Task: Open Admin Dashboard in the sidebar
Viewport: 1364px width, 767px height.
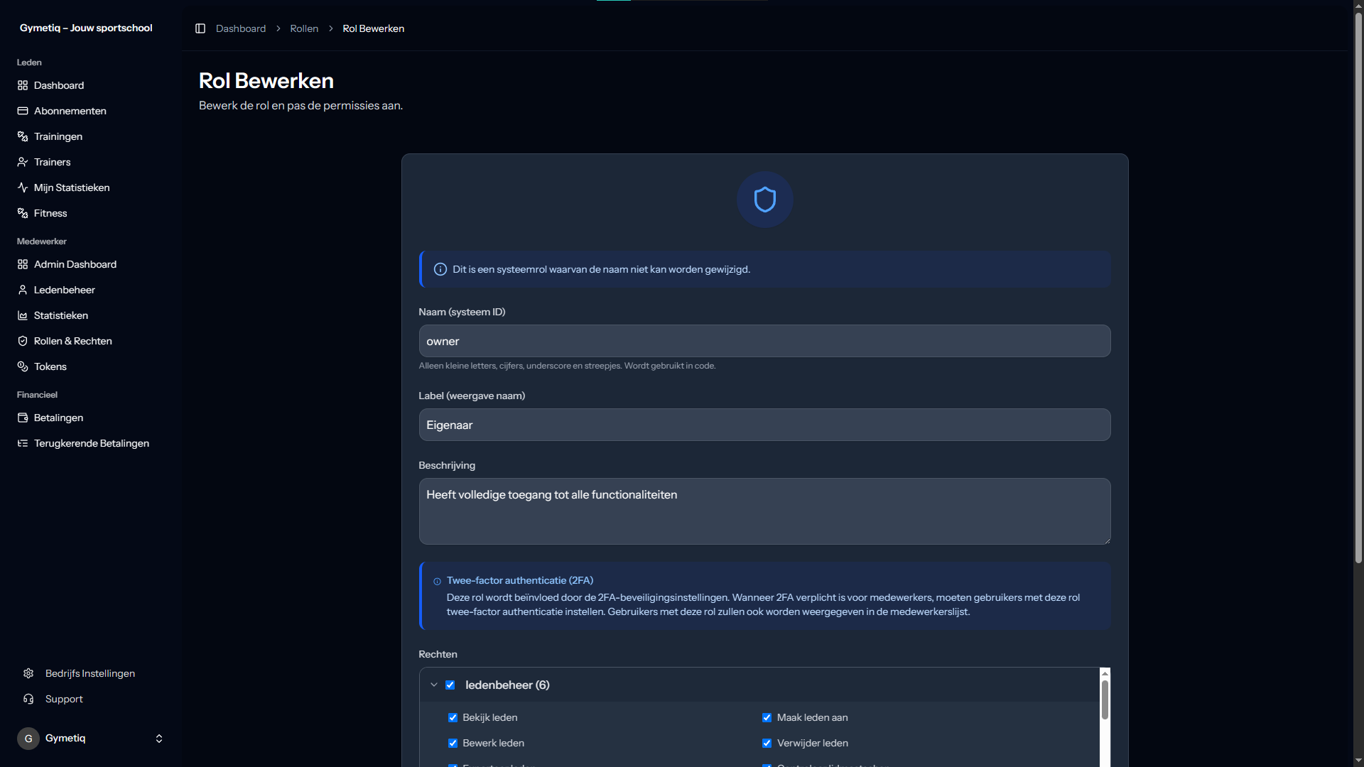Action: pyautogui.click(x=91, y=264)
